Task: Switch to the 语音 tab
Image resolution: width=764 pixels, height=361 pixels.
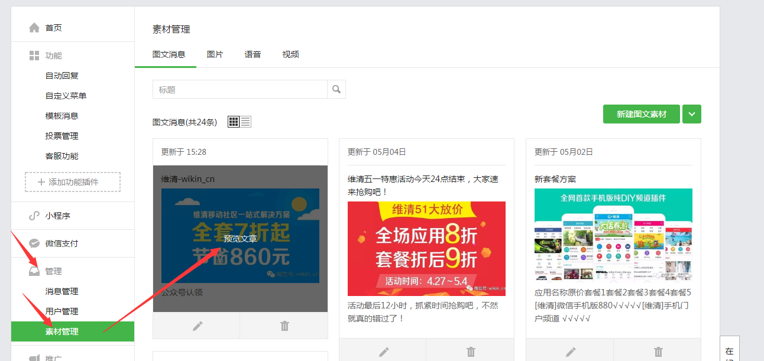Action: (x=253, y=54)
